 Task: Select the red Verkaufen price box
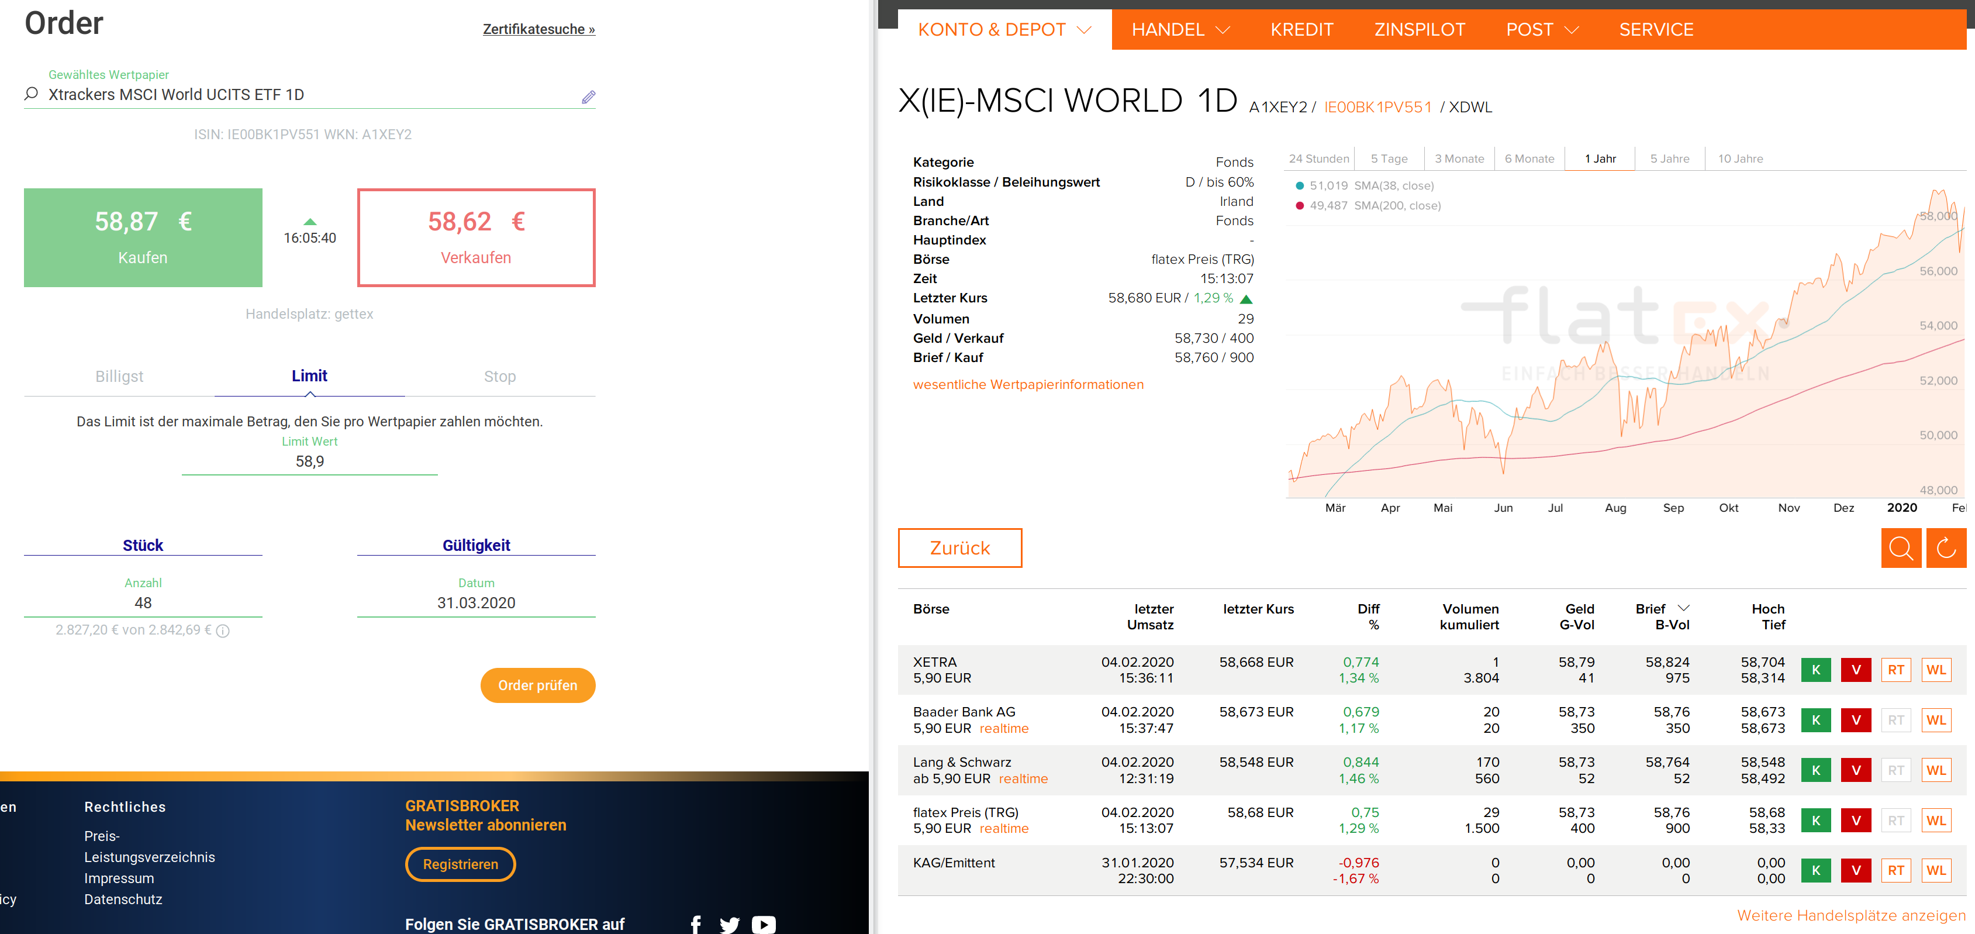click(x=475, y=237)
